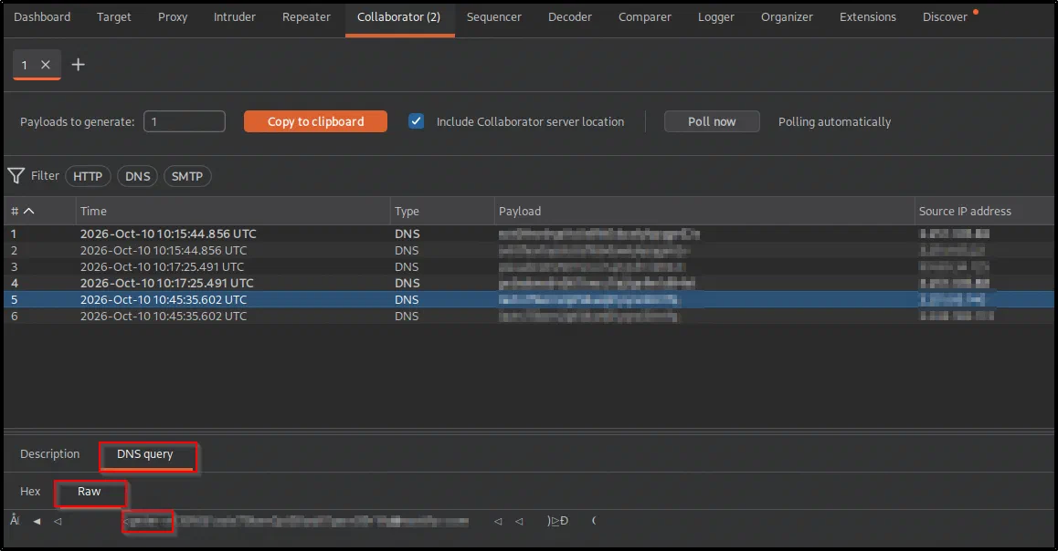Open the Decoder tab
The height and width of the screenshot is (551, 1058).
click(569, 16)
